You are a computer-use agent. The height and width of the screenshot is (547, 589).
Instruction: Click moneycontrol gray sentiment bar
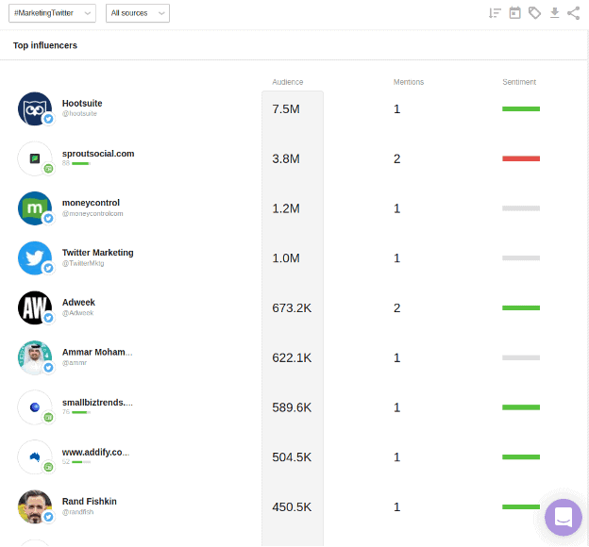coord(521,208)
